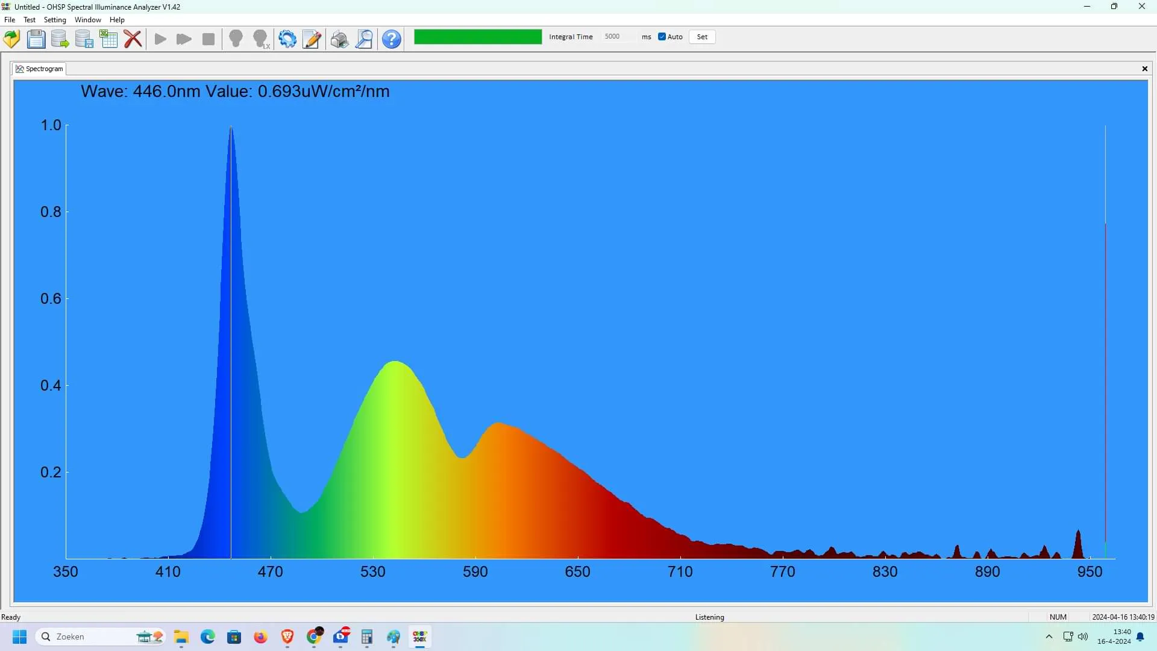Click the red X delete icon
The height and width of the screenshot is (651, 1157).
pyautogui.click(x=133, y=39)
